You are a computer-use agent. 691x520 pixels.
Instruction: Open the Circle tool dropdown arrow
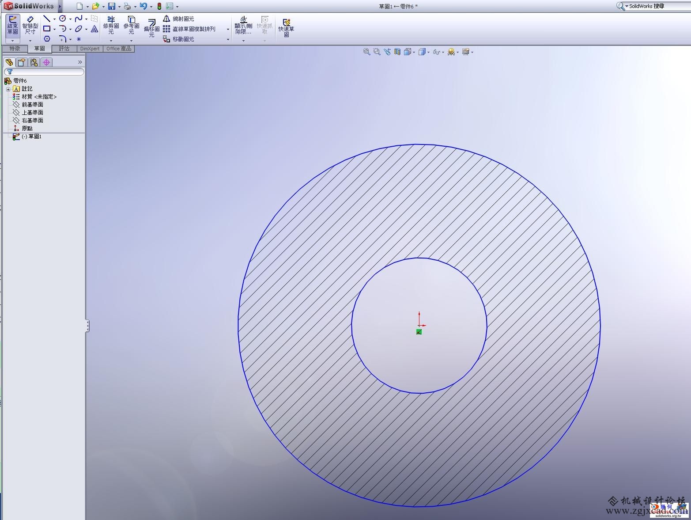click(70, 19)
